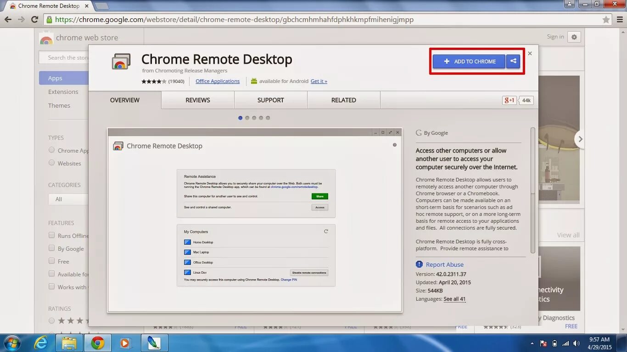Tick the Available for Android checkbox
The image size is (627, 352).
(x=51, y=274)
